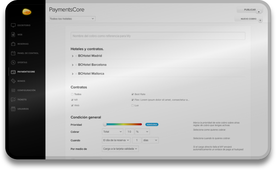
Task: Open Bonos in the sidebar
Action: click(21, 81)
